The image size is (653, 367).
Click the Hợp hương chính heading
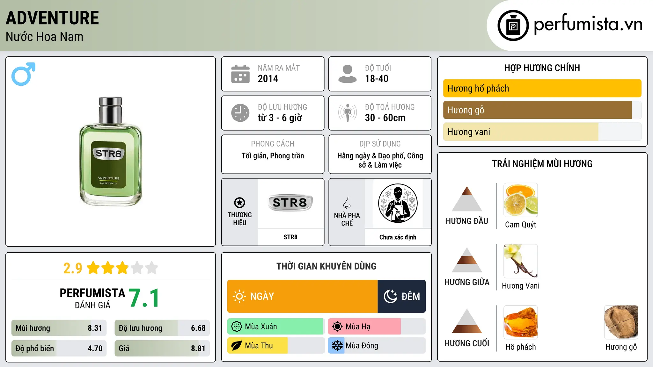(542, 68)
